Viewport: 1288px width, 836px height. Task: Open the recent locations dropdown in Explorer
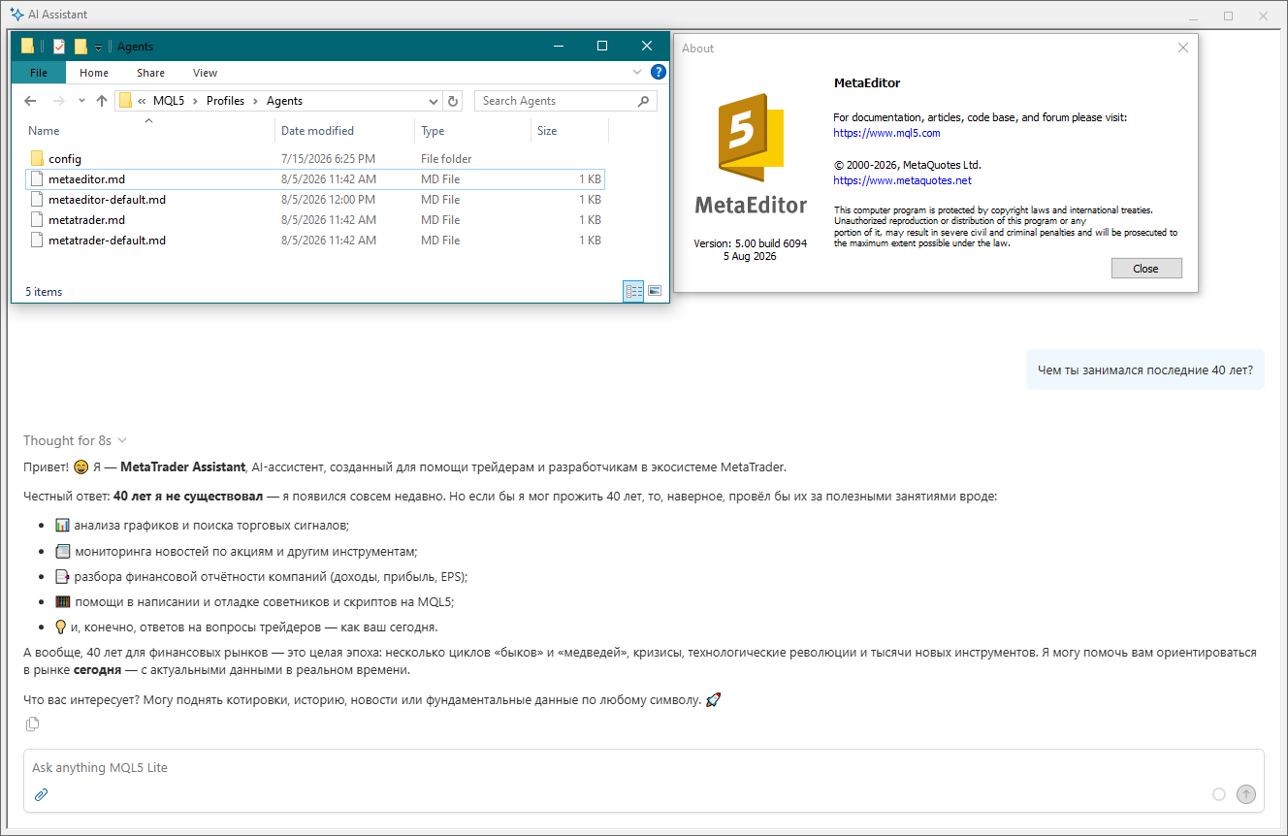tap(81, 101)
